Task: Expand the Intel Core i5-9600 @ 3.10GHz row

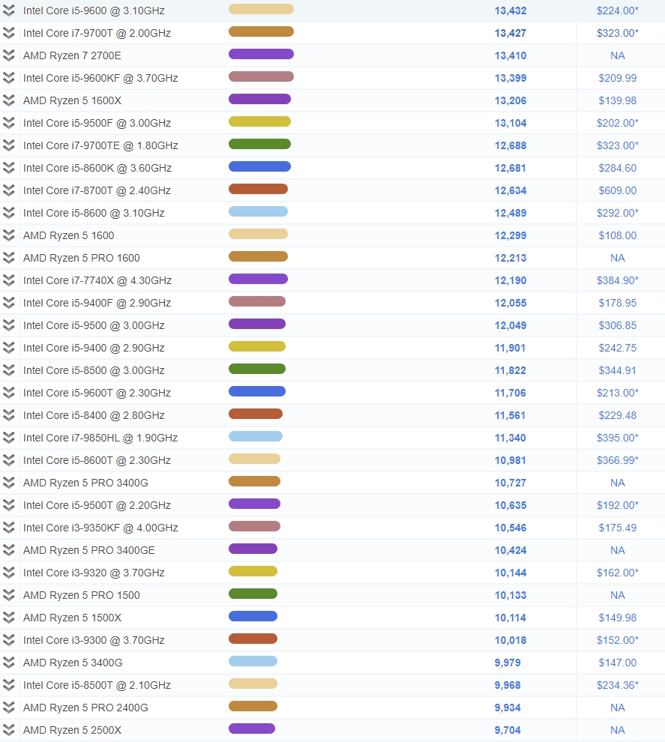Action: pyautogui.click(x=9, y=10)
